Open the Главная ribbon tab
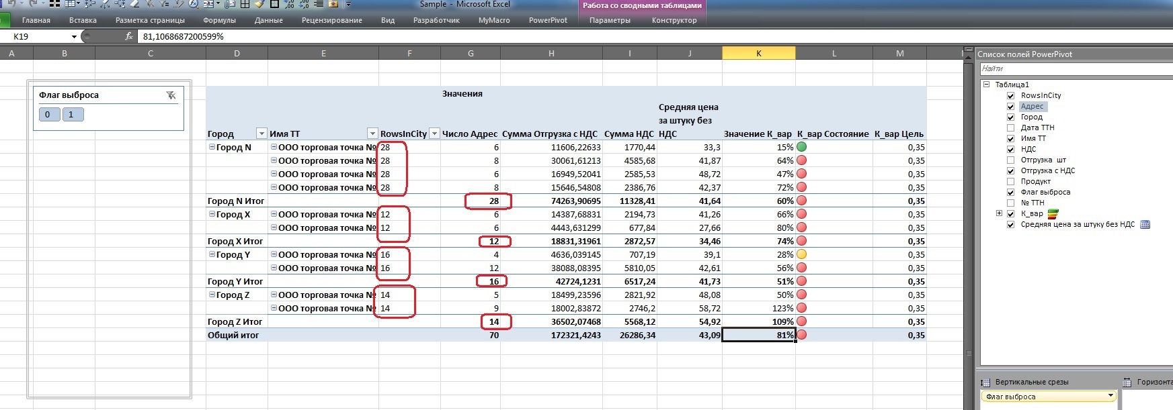Viewport: 1173px width, 410px height. [36, 20]
